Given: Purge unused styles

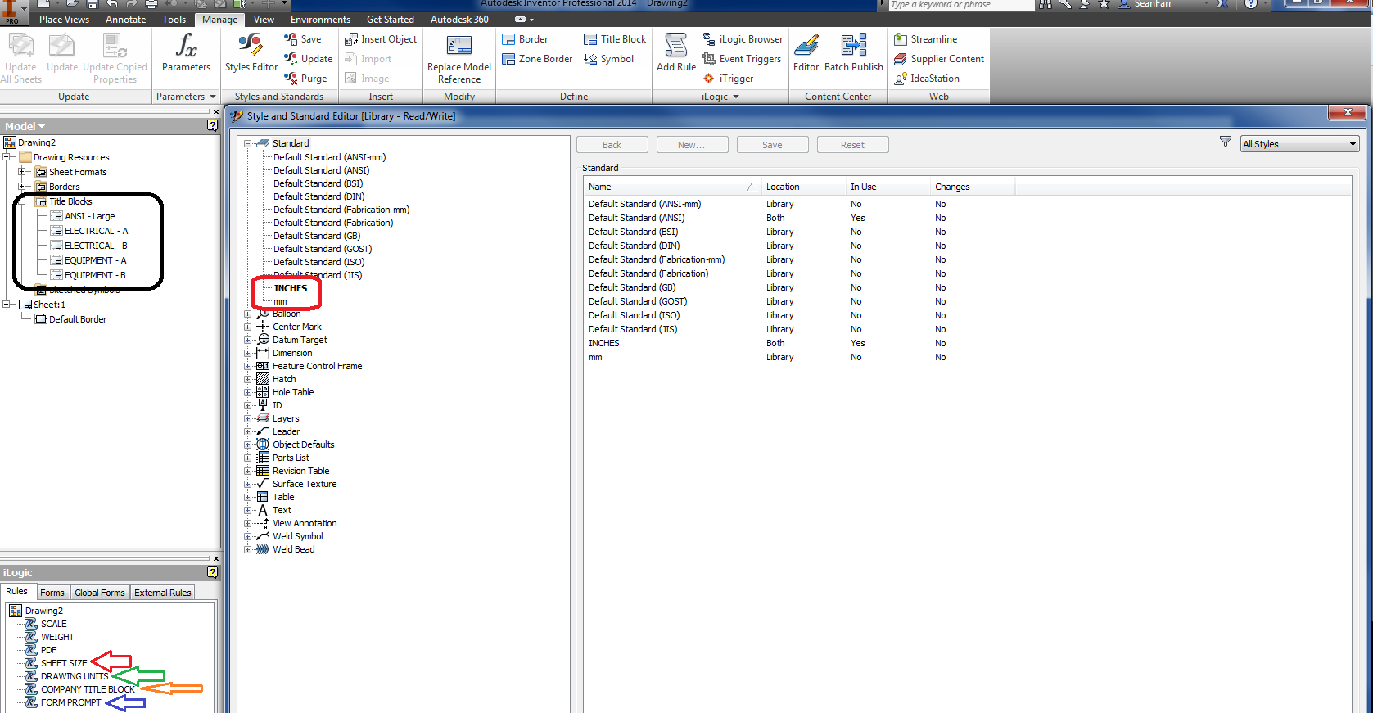Looking at the screenshot, I should pyautogui.click(x=305, y=79).
